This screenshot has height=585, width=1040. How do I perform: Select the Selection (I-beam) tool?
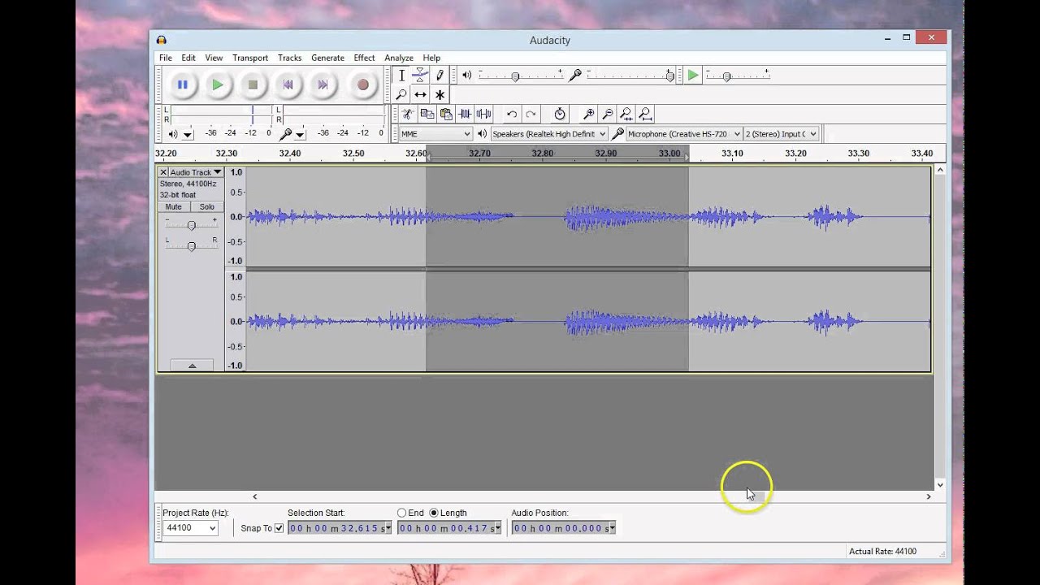401,75
